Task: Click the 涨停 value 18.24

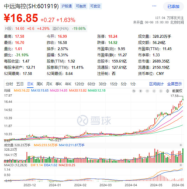Action: pyautogui.click(x=113, y=36)
